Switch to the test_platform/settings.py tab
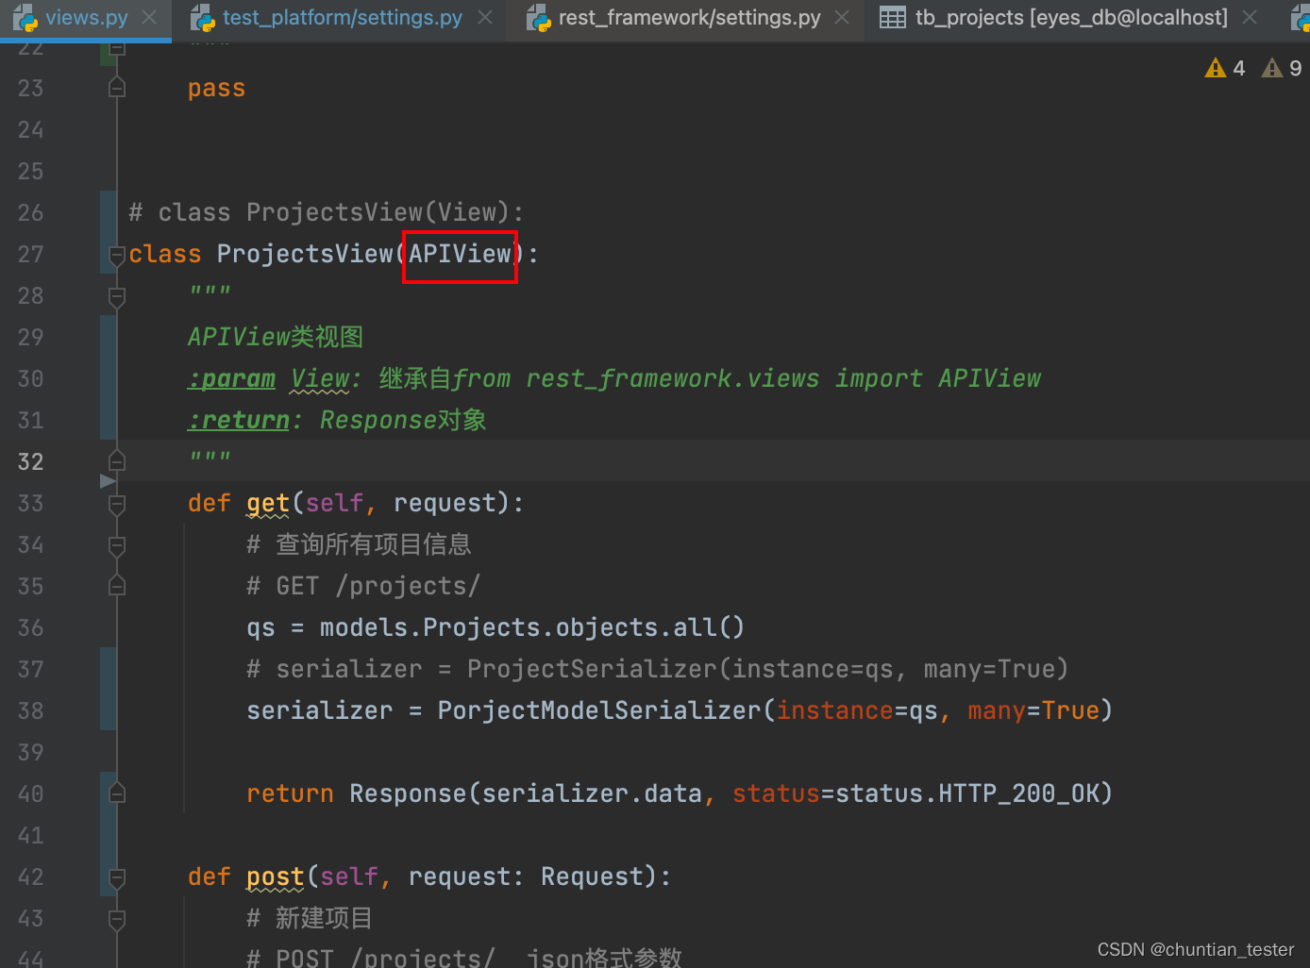 click(x=340, y=16)
